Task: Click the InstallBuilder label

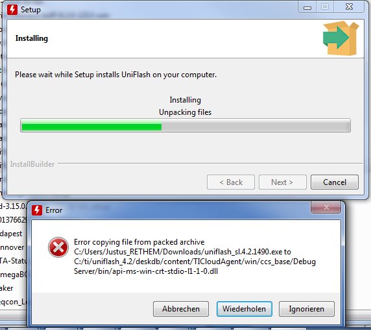Action: [x=32, y=164]
